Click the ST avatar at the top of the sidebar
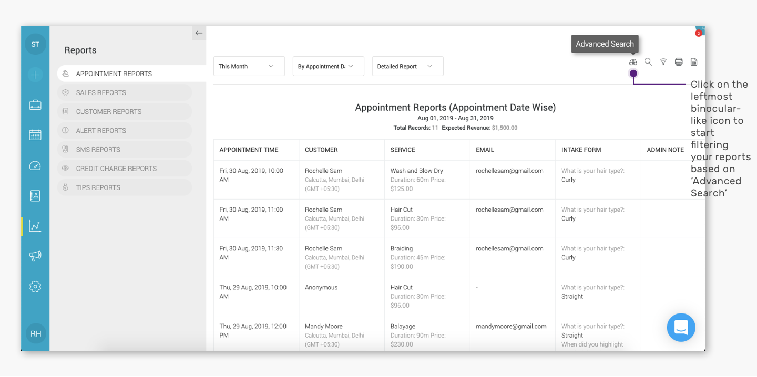The width and height of the screenshot is (757, 377). [x=35, y=45]
